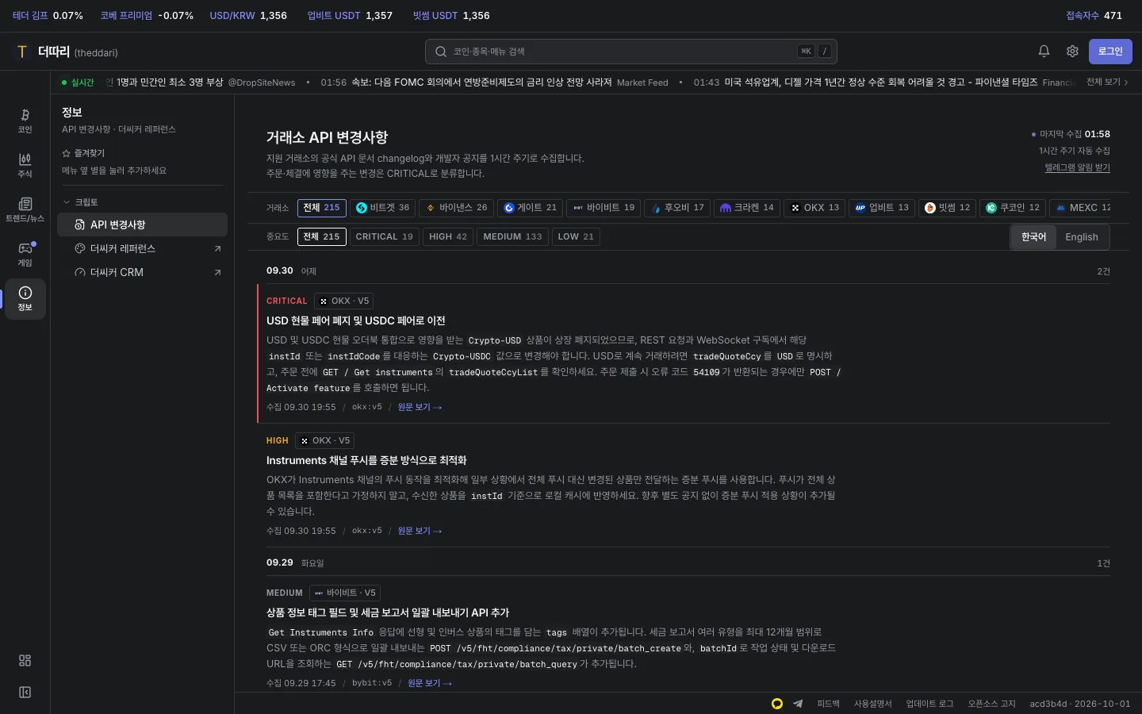Open the 트렌드/뉴스 sidebar section

point(25,209)
